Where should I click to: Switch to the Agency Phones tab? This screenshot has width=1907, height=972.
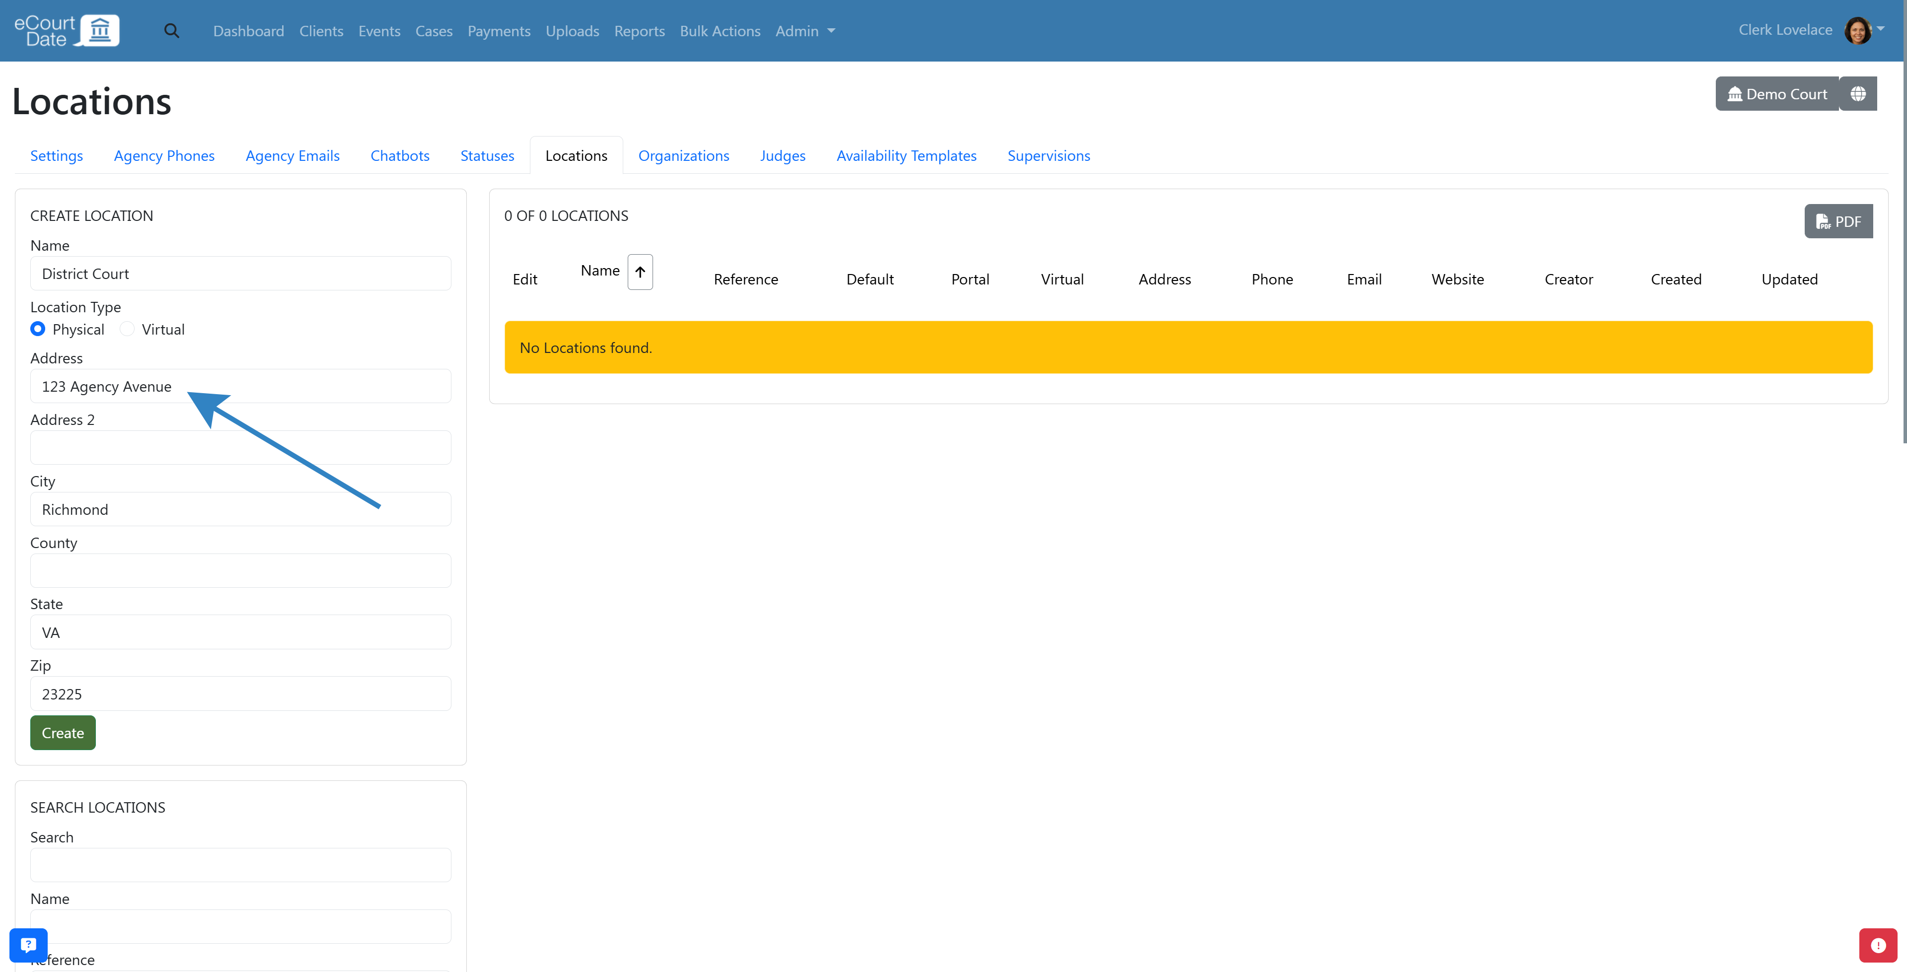(164, 155)
